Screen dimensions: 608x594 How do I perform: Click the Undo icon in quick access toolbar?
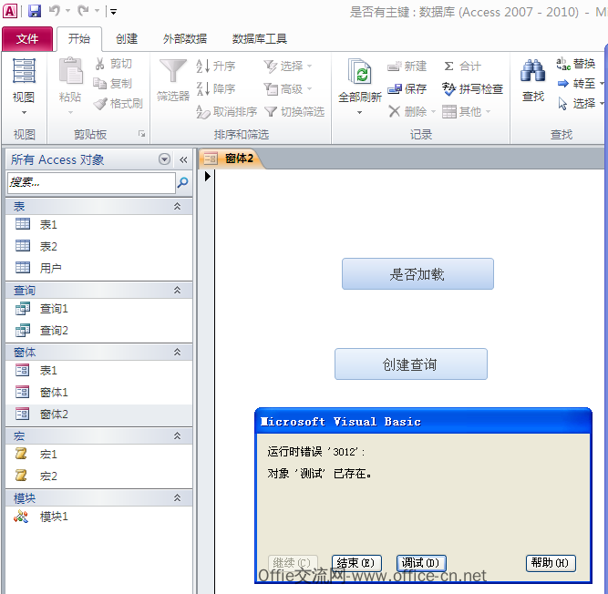(55, 11)
